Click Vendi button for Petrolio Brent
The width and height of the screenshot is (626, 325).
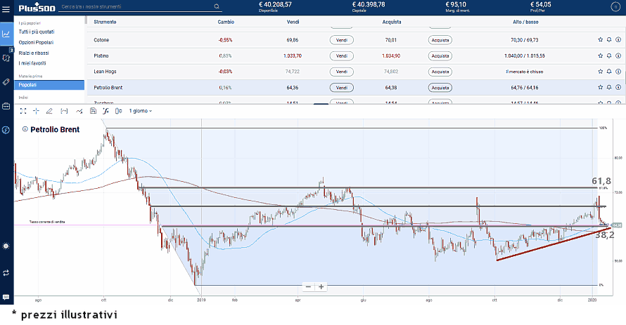pyautogui.click(x=341, y=88)
